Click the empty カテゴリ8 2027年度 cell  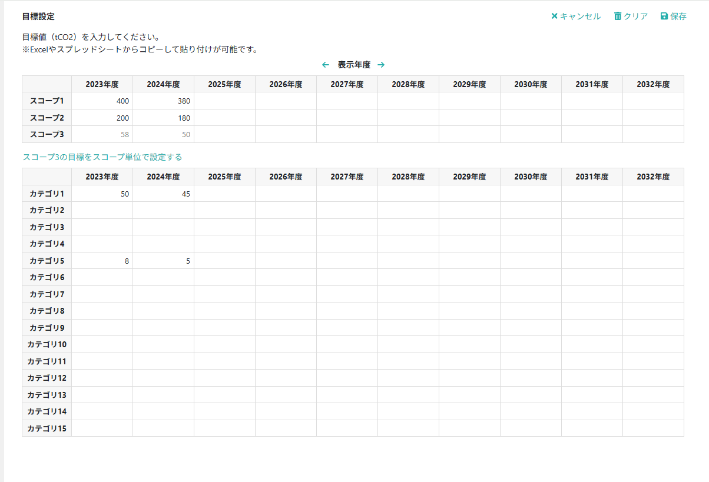[347, 311]
